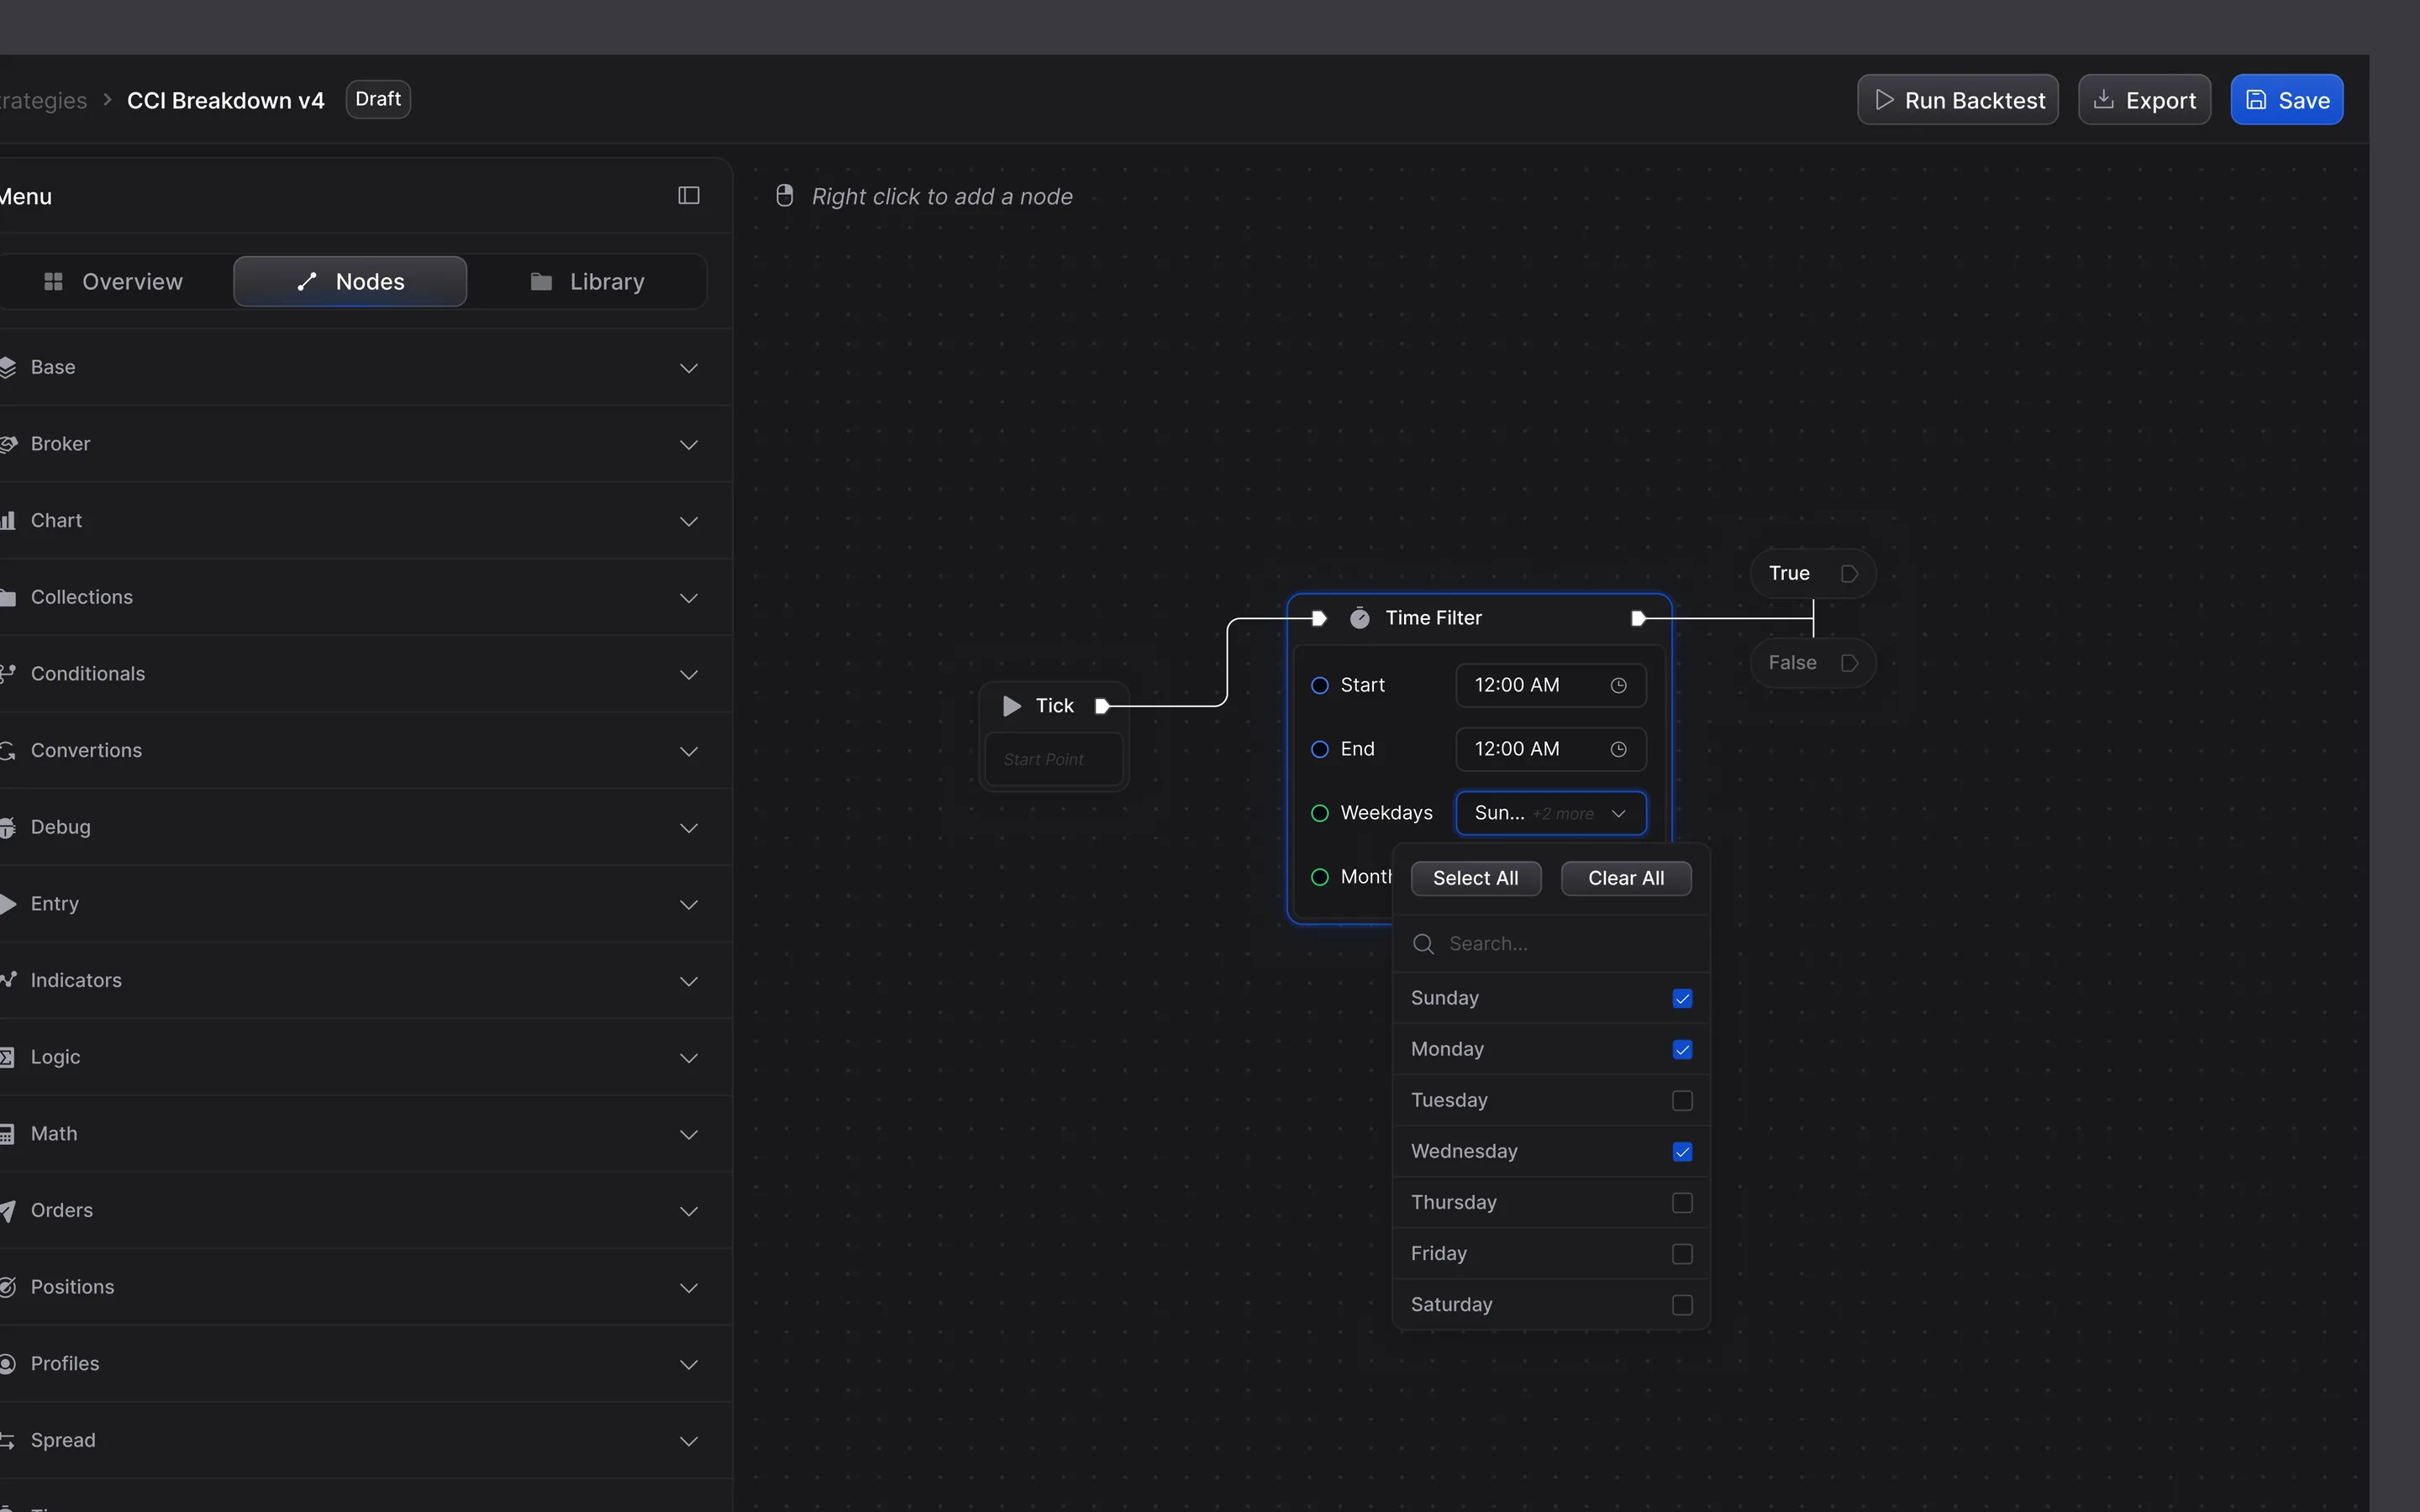This screenshot has width=2420, height=1512.
Task: Switch to the Library tab
Action: [587, 282]
